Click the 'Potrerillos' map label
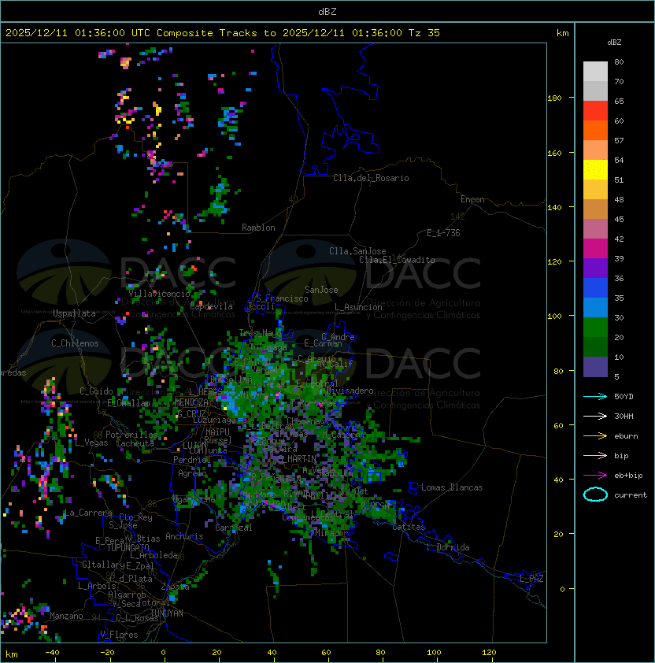655x663 pixels. [x=131, y=435]
